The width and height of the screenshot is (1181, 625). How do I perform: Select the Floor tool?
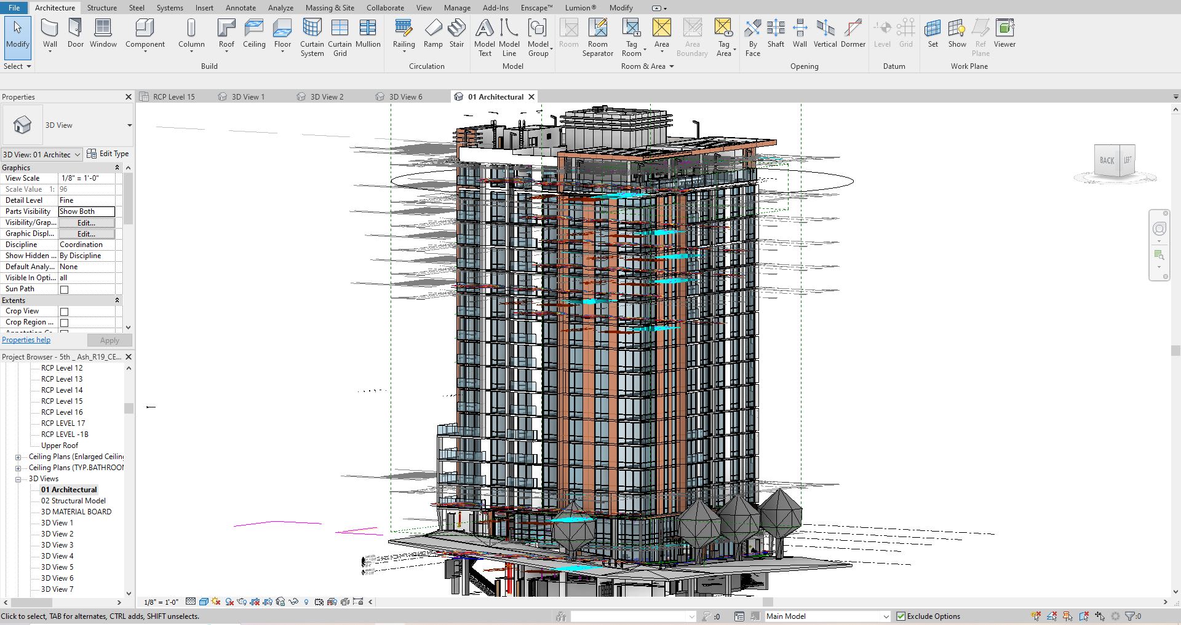pos(282,34)
